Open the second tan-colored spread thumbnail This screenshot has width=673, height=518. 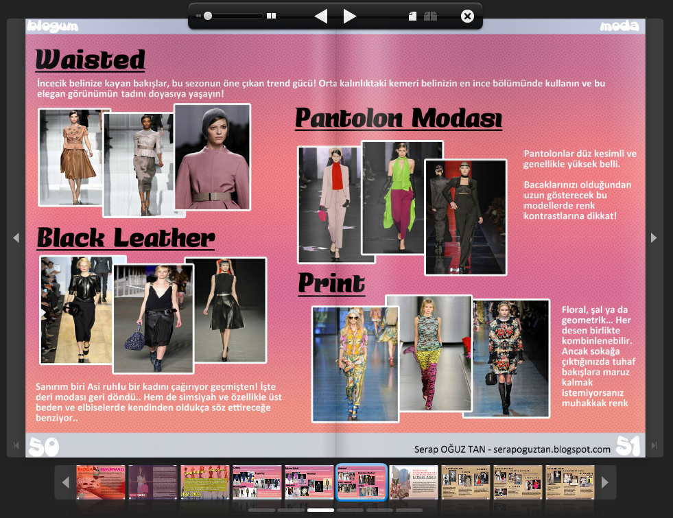coord(518,482)
